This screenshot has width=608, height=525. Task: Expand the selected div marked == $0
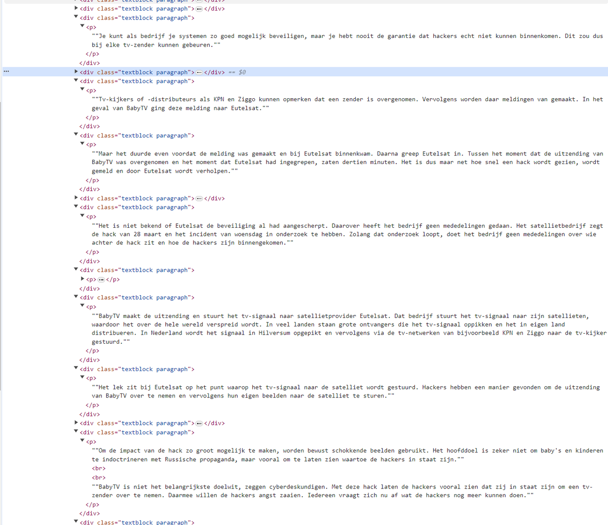point(76,72)
